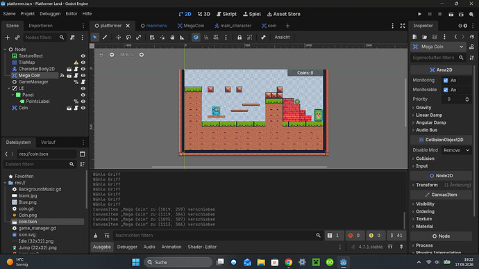479x269 pixels.
Task: Select the Move Mode tool
Action: (118, 38)
